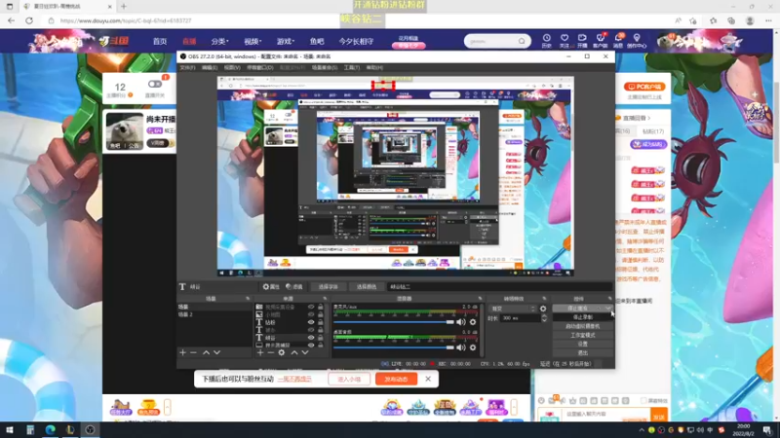The width and height of the screenshot is (780, 438).
Task: Click search magnifier in Douyu header
Action: click(x=522, y=41)
